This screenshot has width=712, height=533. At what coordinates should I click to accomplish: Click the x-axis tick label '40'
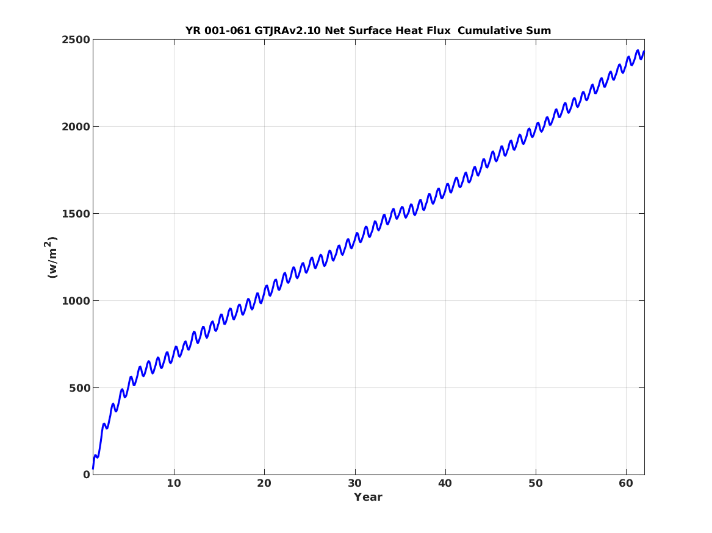coord(445,484)
